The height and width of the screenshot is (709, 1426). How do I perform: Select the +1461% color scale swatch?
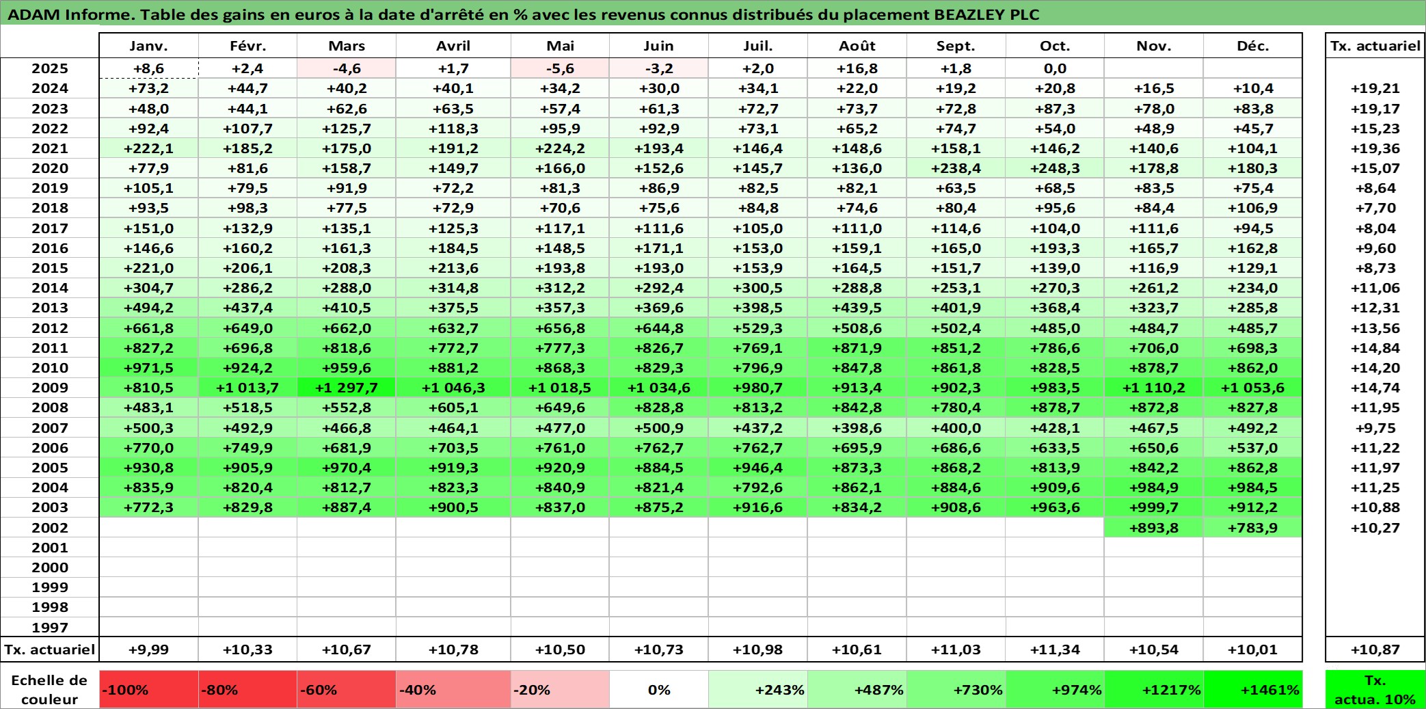1253,690
